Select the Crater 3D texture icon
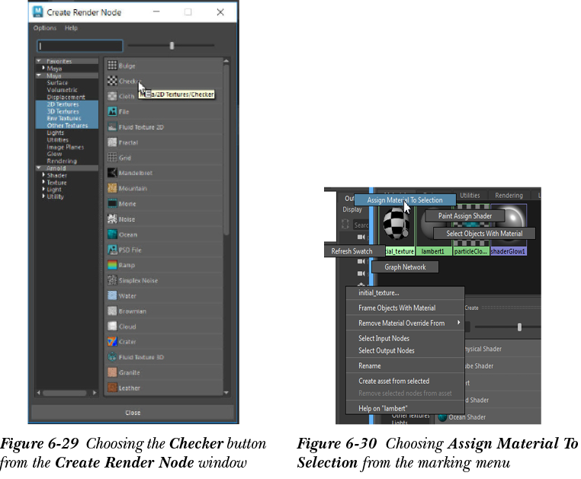 click(x=112, y=342)
